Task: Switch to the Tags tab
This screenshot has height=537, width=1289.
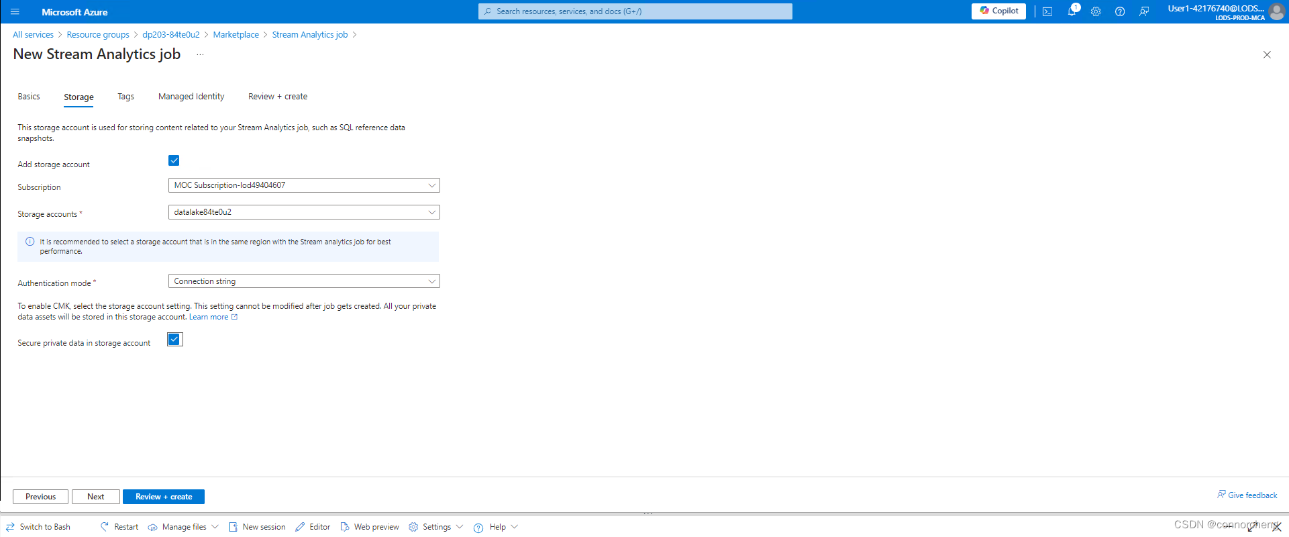Action: pos(125,97)
